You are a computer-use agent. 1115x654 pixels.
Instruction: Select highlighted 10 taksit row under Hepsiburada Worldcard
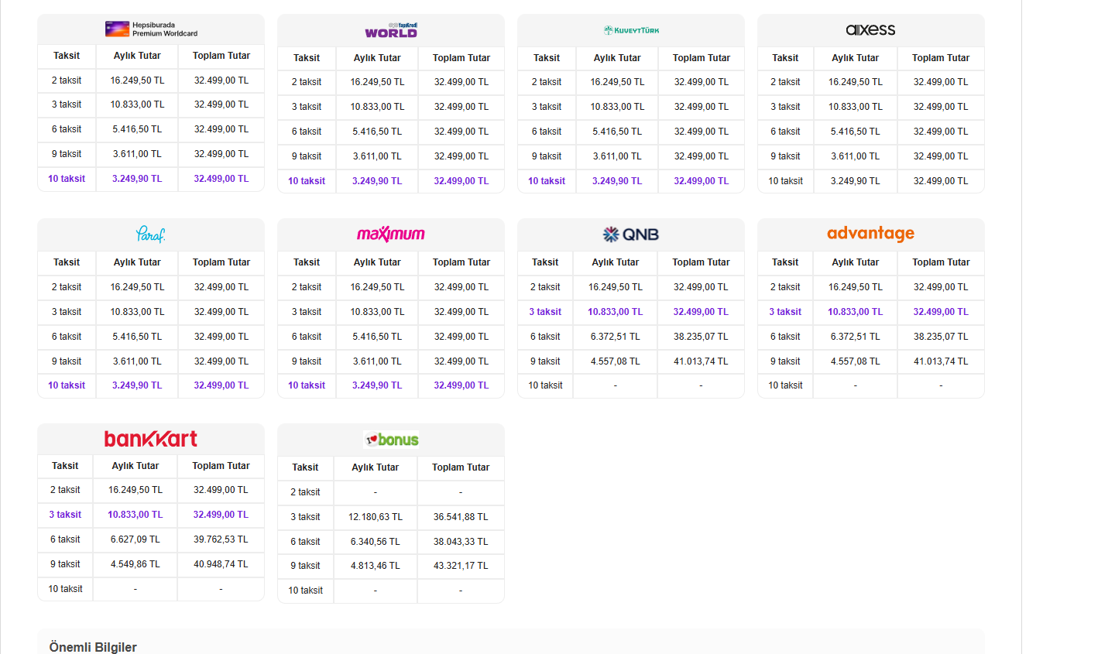coord(151,179)
